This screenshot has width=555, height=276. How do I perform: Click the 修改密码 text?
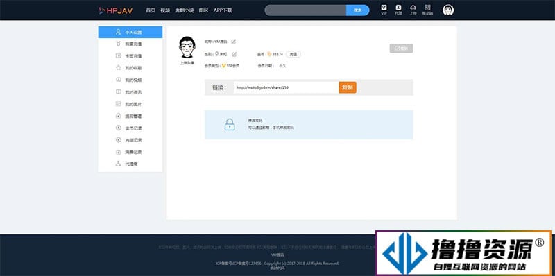(x=255, y=121)
